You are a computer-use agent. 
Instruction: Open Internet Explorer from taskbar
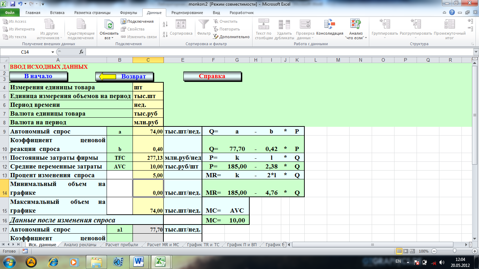(x=53, y=262)
